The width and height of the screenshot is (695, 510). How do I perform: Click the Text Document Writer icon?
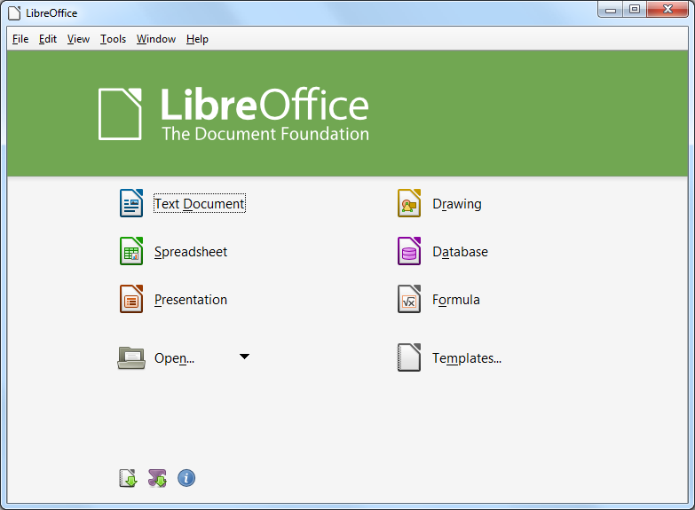point(131,203)
